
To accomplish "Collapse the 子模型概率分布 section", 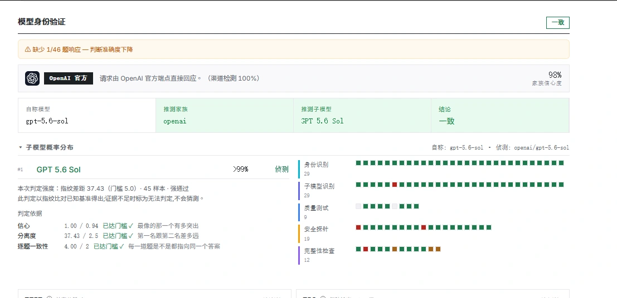I will (x=21, y=148).
